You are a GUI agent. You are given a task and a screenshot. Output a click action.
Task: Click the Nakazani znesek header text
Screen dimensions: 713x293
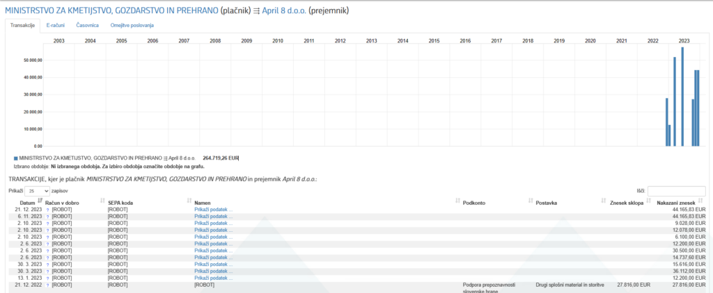point(675,203)
